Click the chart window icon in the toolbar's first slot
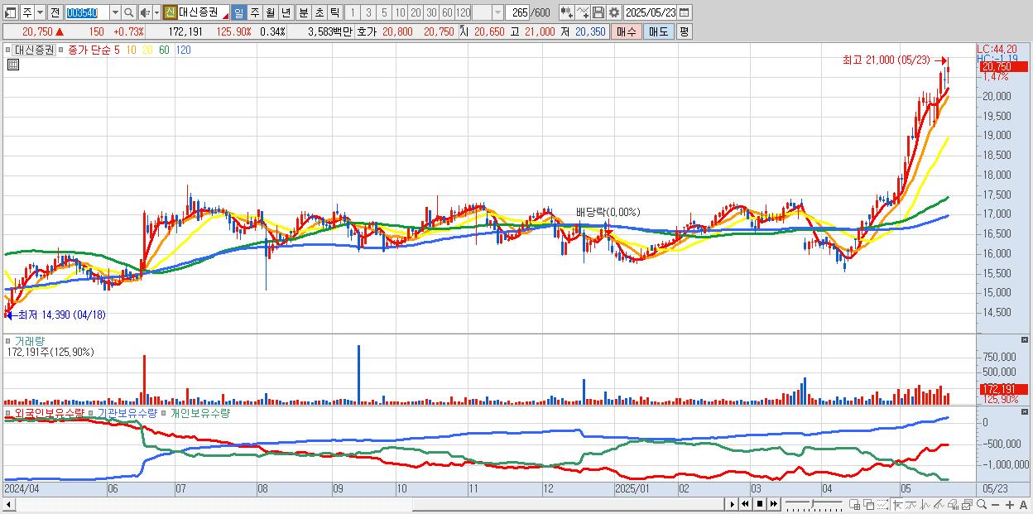 click(x=10, y=12)
